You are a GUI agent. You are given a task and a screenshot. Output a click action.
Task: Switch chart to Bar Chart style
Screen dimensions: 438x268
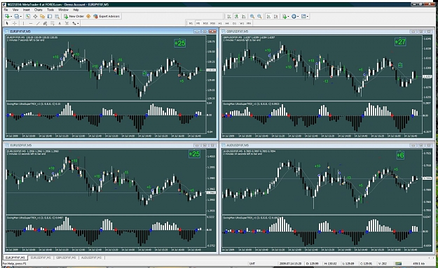229,16
